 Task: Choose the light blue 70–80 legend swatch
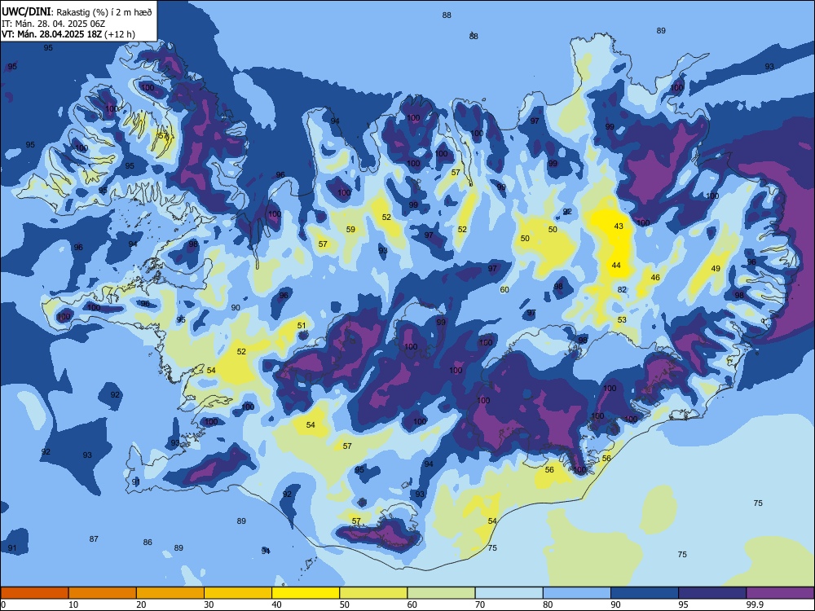tap(509, 593)
